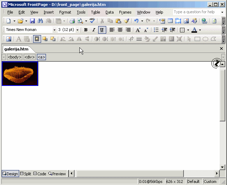Screen dimensions: 227x185
Task: Open the Table menu
Action: tap(95, 12)
